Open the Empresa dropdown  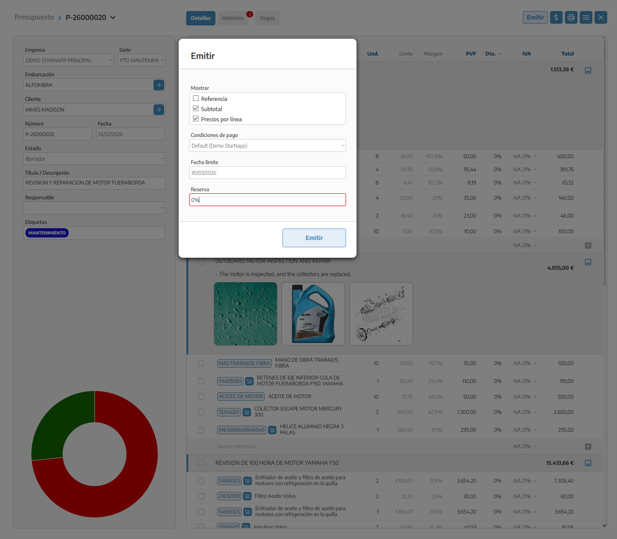pos(69,60)
